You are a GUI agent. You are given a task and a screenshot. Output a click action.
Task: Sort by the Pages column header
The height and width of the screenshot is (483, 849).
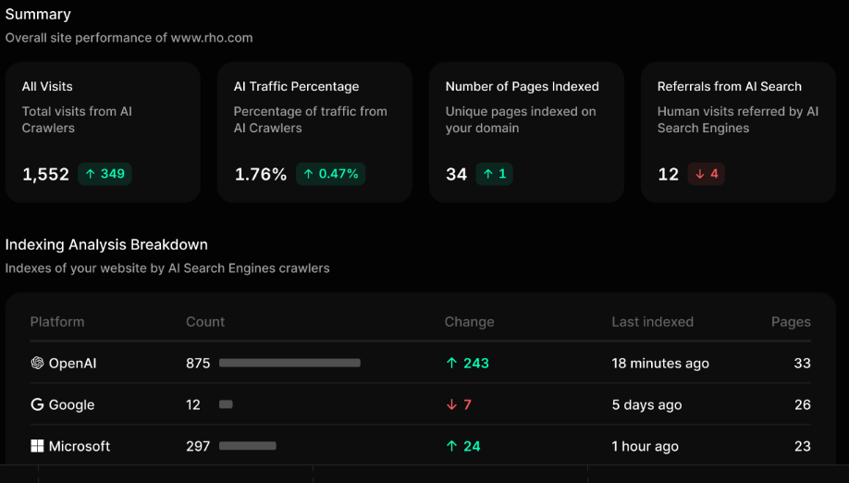(x=791, y=322)
